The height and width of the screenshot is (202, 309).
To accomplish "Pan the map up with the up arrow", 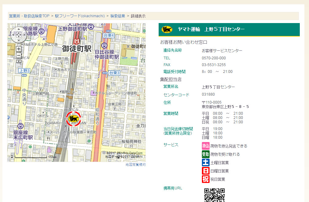I will [x=19, y=29].
